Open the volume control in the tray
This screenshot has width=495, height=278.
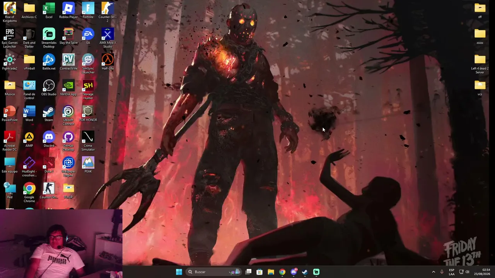point(468,272)
